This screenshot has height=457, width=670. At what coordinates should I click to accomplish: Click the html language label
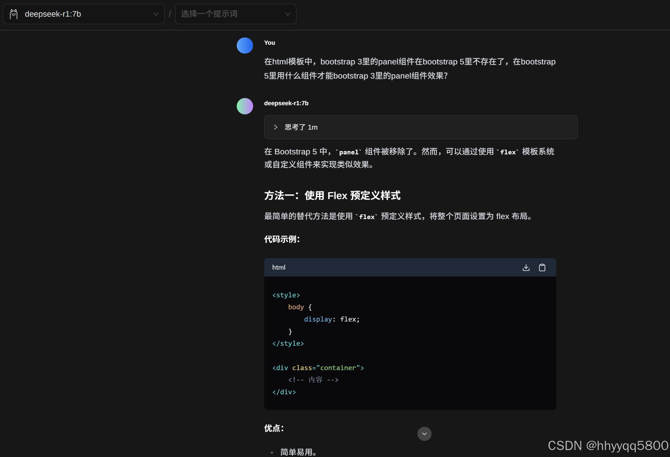click(x=278, y=268)
